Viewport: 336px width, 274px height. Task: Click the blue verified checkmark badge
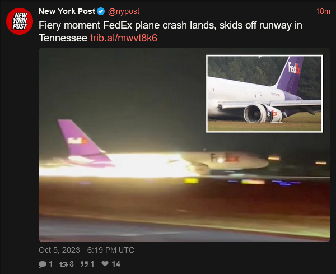click(101, 11)
